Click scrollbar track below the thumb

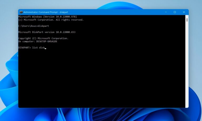pos(187,66)
